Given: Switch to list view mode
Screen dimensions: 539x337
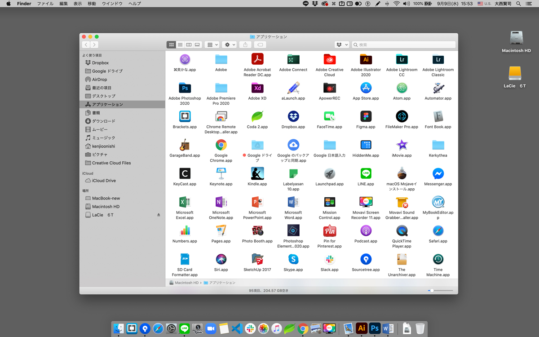Looking at the screenshot, I should pos(180,44).
